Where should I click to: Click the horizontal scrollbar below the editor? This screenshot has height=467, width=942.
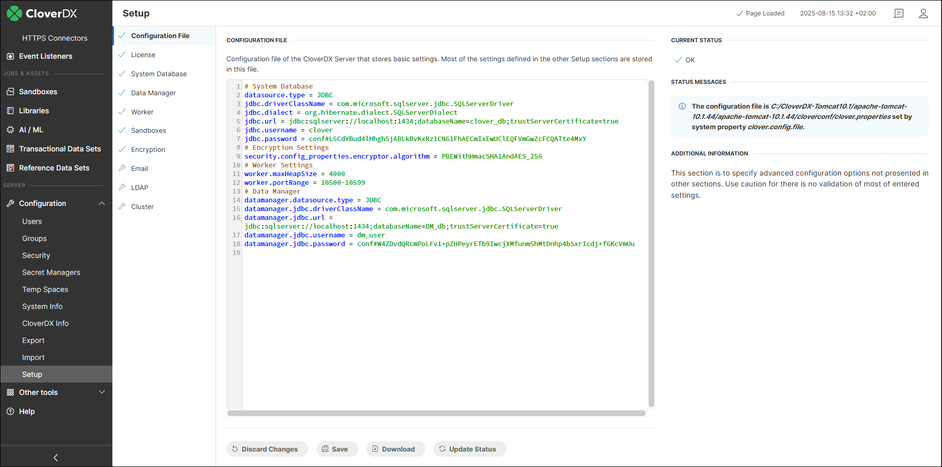(436, 413)
